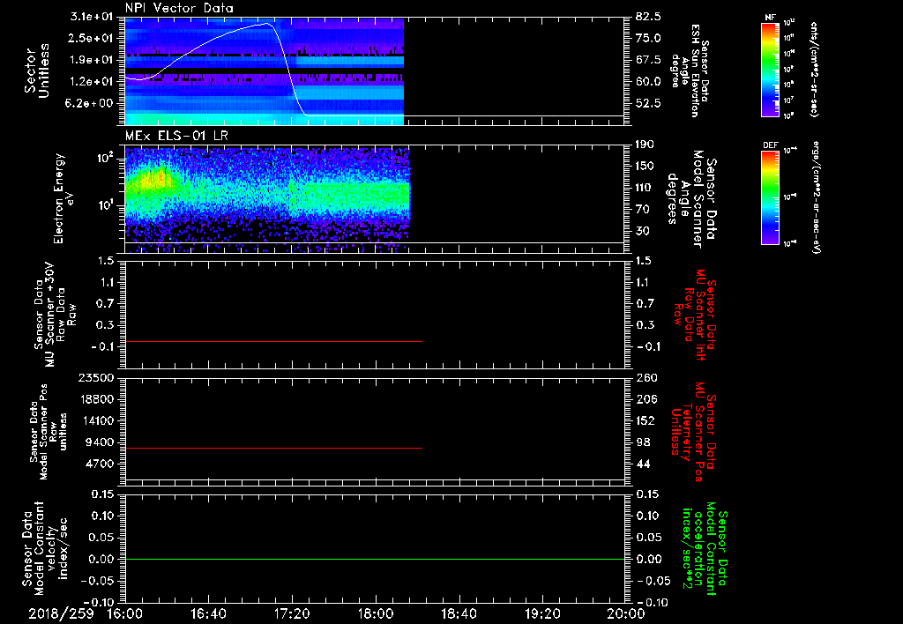The width and height of the screenshot is (903, 624).
Task: Click the 1.9e+01 sector tick label
Action: [92, 60]
